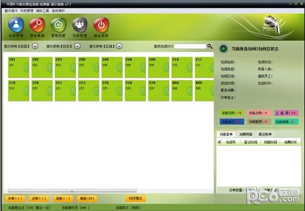305x211 pixels.
Task: Click the 交班管理 shift handover icon
Action: 80,25
